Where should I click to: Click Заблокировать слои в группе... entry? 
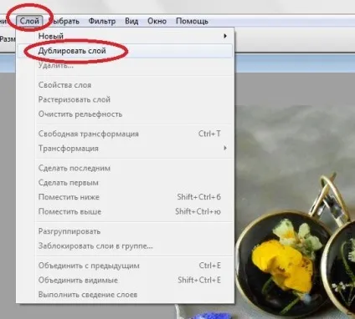(x=125, y=246)
